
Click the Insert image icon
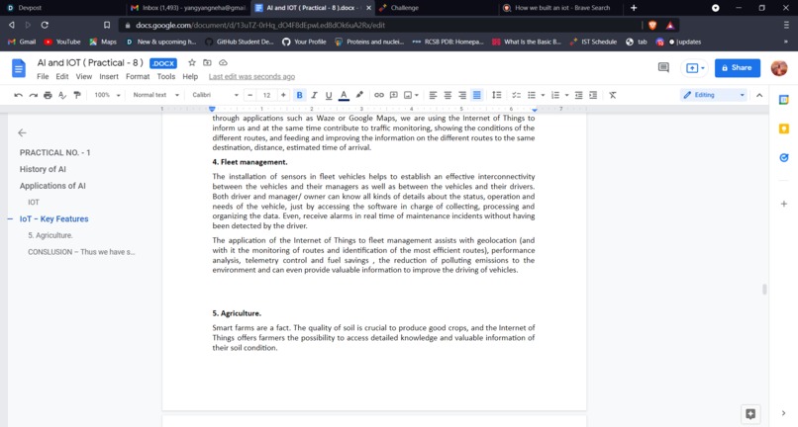pyautogui.click(x=408, y=95)
